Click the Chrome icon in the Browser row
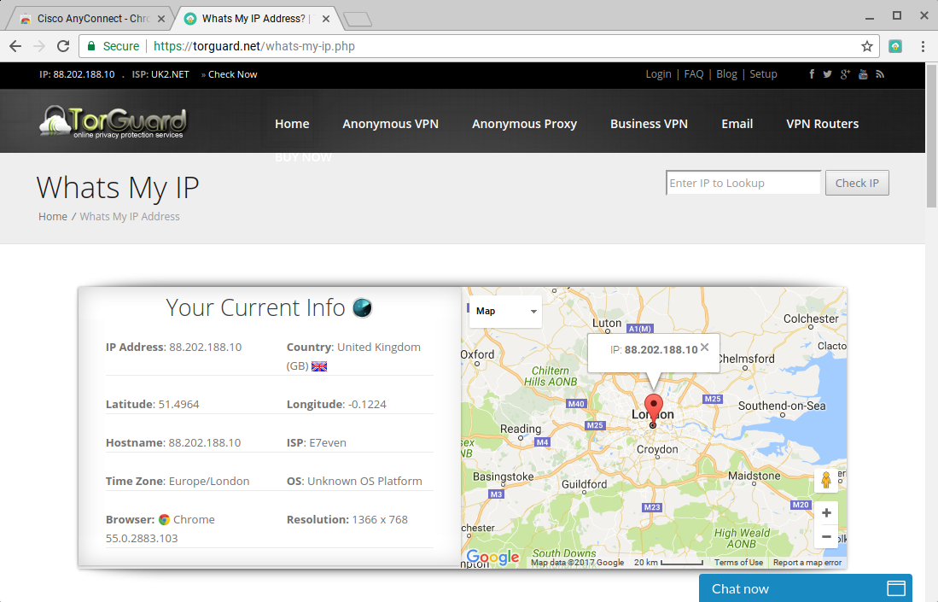The image size is (938, 602). tap(164, 519)
